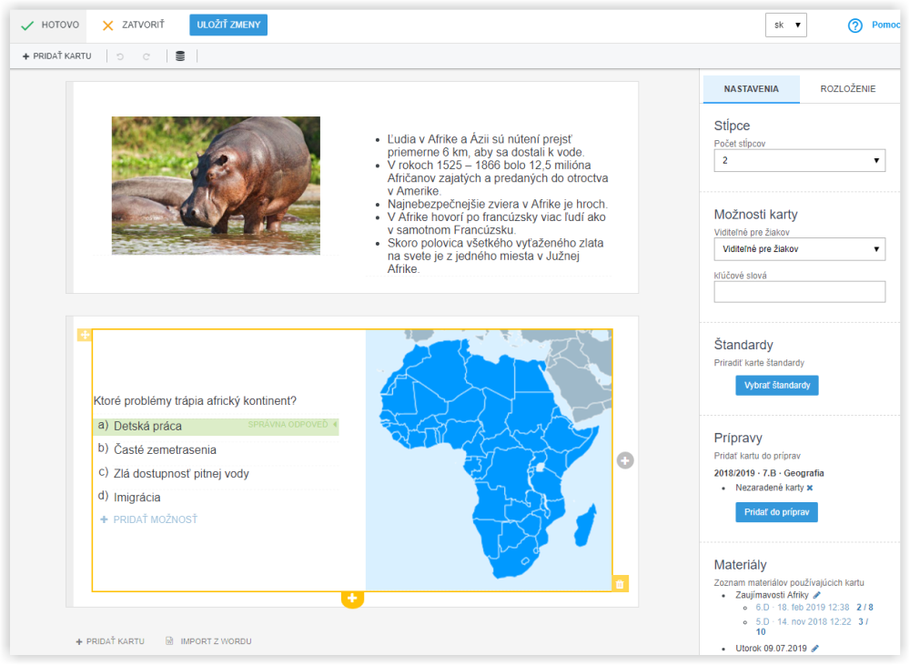Click the Import z Wordu document icon
The image size is (910, 665).
(169, 641)
